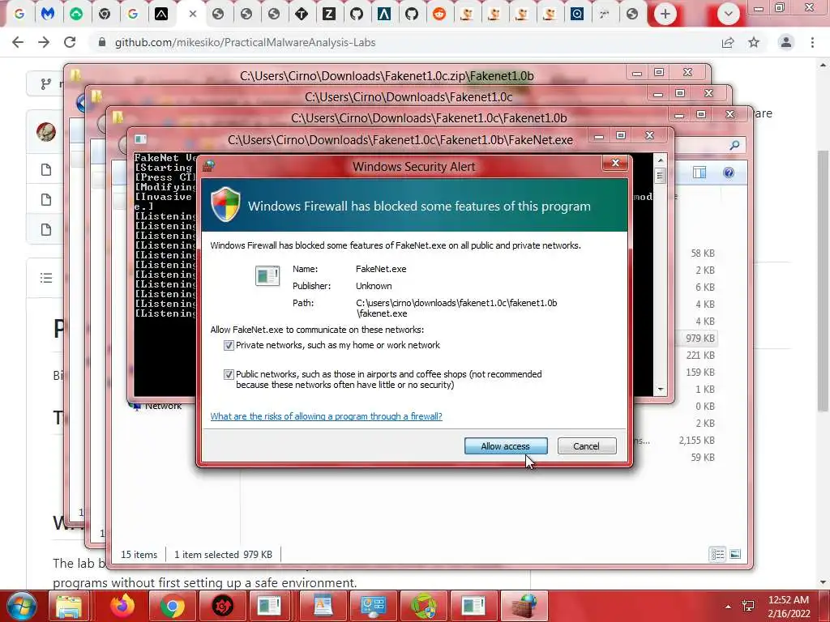Open the Control Panel taskbar icon

click(x=373, y=606)
